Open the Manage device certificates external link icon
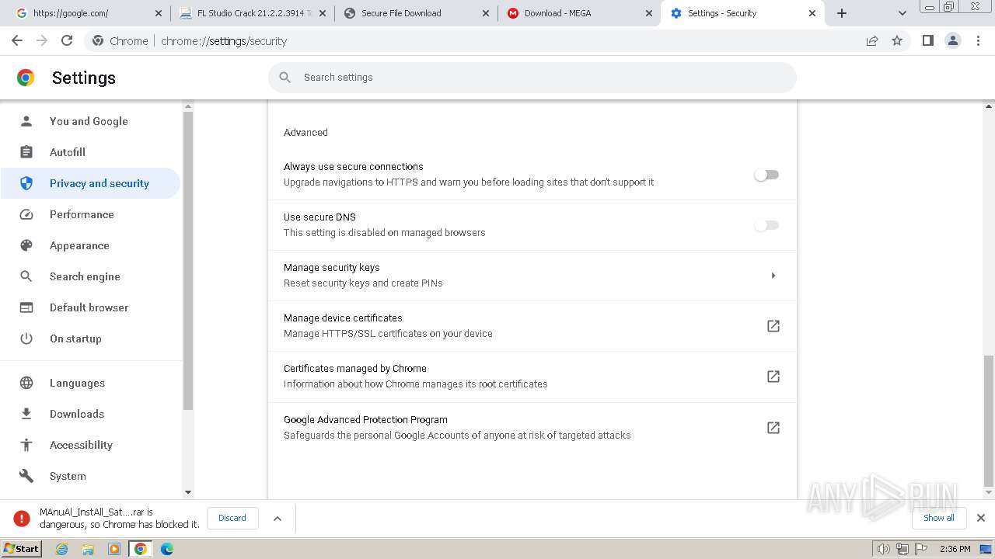The image size is (995, 559). coord(773,326)
